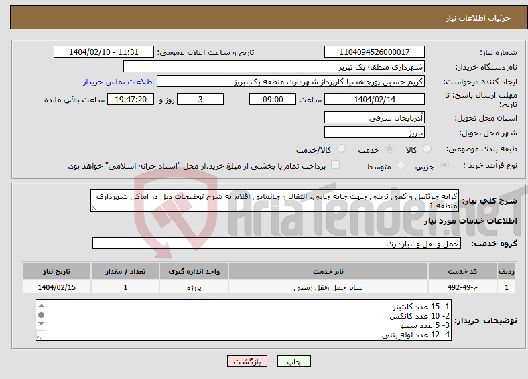Screen dimensions: 528x379
Task: Click the تعداد / مقدار column header
Action: pyautogui.click(x=125, y=271)
